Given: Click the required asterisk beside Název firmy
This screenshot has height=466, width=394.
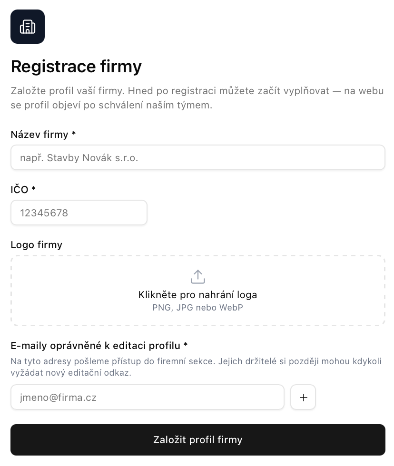Looking at the screenshot, I should click(x=74, y=134).
